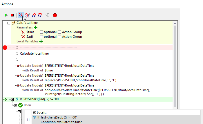Screen dimensions: 203x124
Task: Click the red Toggle Breakpoint toolbar icon
Action: (x=55, y=15)
